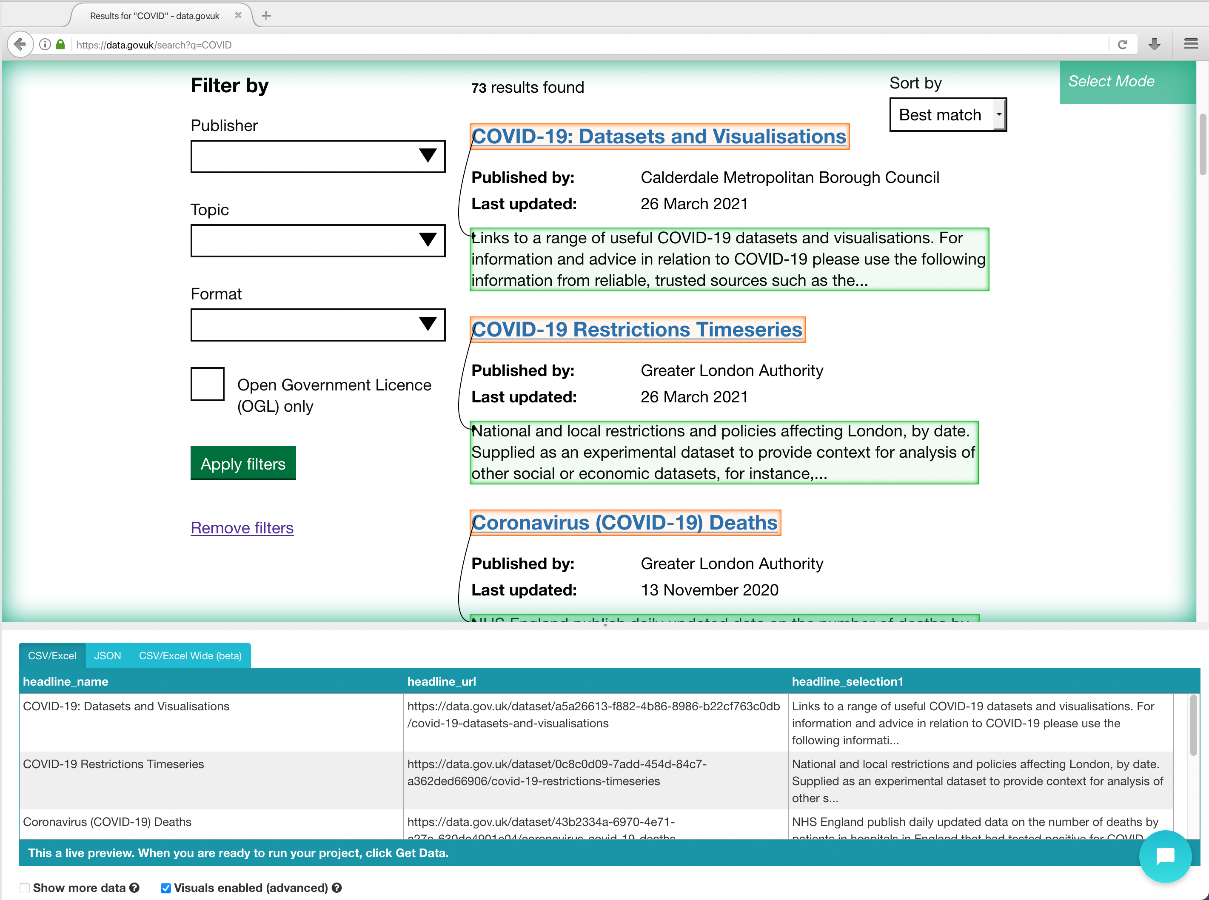
Task: Tick the Open Government Licence only checkbox
Action: click(207, 384)
